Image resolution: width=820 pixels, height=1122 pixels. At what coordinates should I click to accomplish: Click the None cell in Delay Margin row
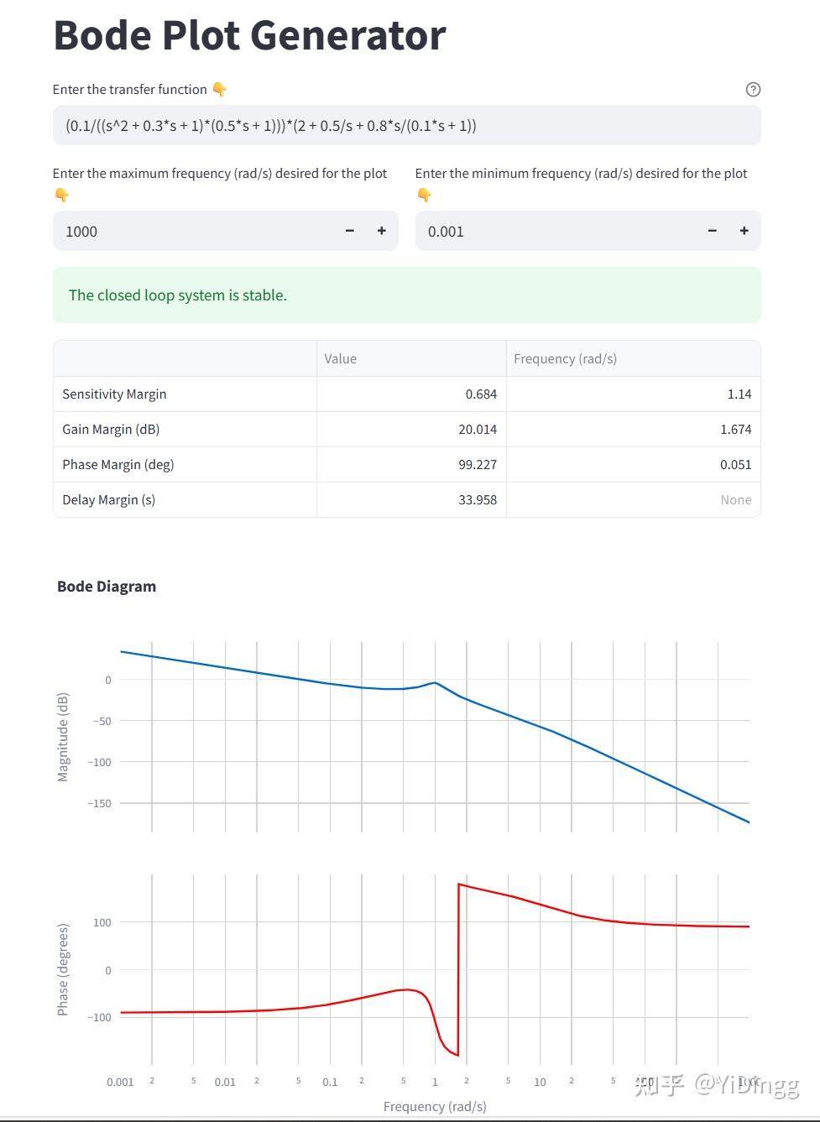[x=736, y=499]
